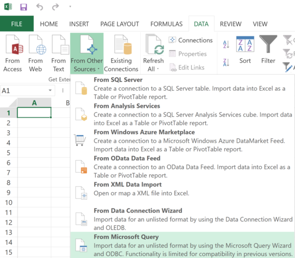The image size is (295, 258).
Task: Go to the FORMULAS tab
Action: (167, 24)
